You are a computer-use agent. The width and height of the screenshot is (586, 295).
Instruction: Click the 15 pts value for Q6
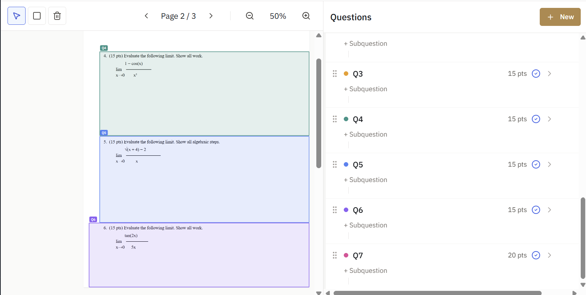(x=517, y=210)
